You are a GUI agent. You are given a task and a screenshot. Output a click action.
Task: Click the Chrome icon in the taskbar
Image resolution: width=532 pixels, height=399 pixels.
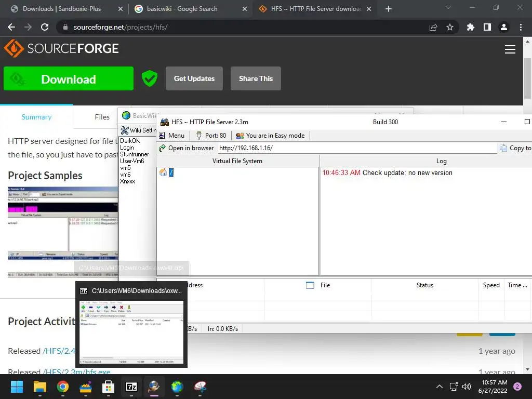[63, 387]
